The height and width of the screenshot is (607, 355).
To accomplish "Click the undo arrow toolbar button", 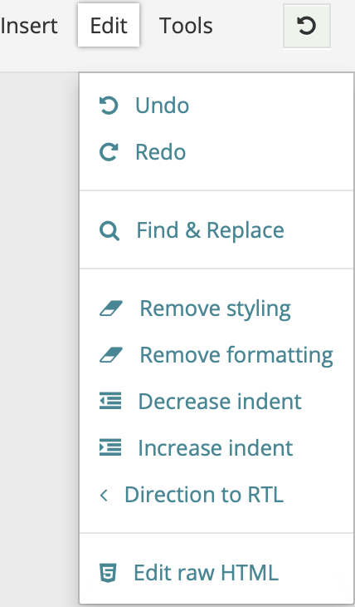I will [x=307, y=27].
